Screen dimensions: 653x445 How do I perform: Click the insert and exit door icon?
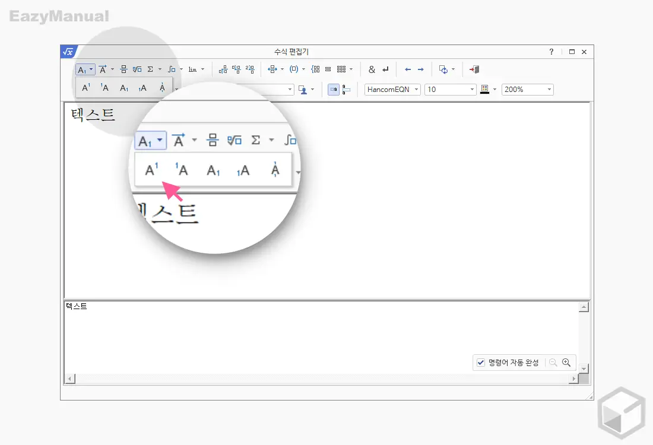tap(474, 69)
